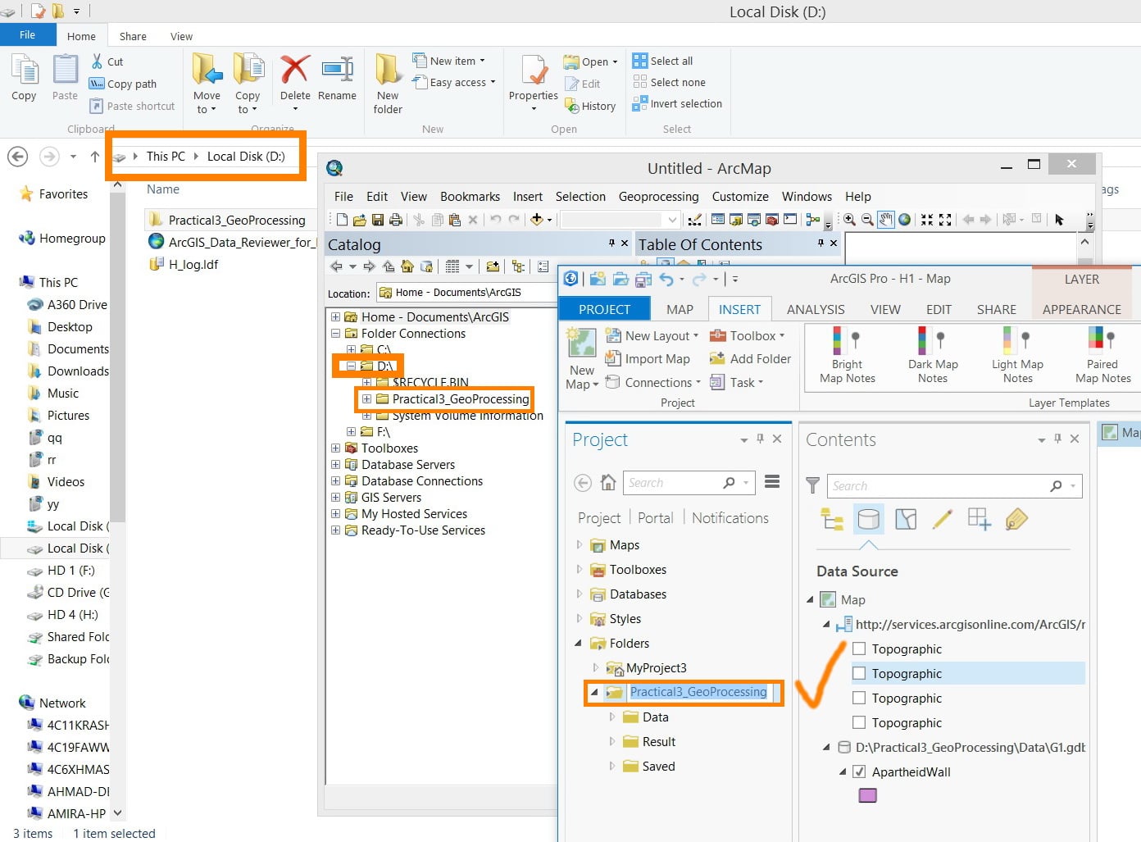This screenshot has width=1141, height=842.
Task: Toggle the pin on the Project pane
Action: 761,439
